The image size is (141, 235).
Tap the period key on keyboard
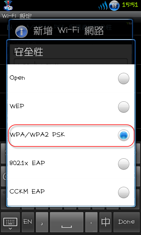[x=91, y=221]
